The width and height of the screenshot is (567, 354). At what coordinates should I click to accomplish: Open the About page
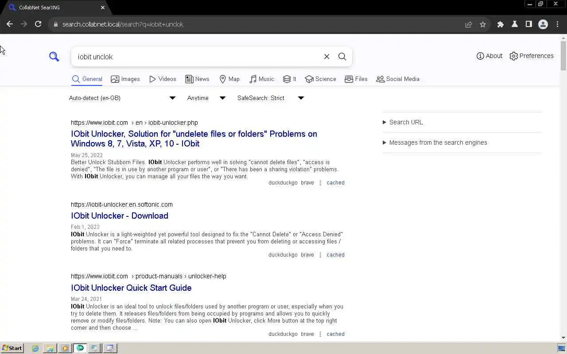pyautogui.click(x=489, y=56)
